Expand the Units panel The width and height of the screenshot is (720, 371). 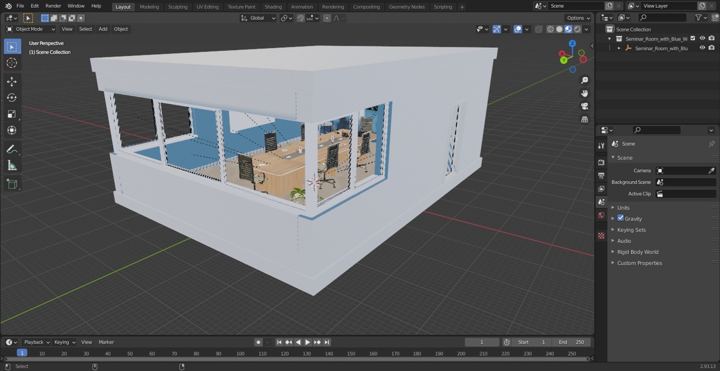(x=623, y=207)
